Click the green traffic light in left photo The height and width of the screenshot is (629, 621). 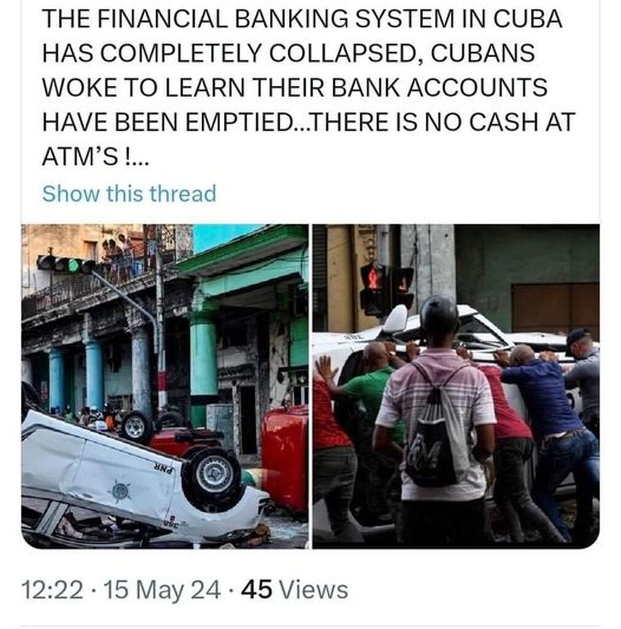click(x=73, y=265)
